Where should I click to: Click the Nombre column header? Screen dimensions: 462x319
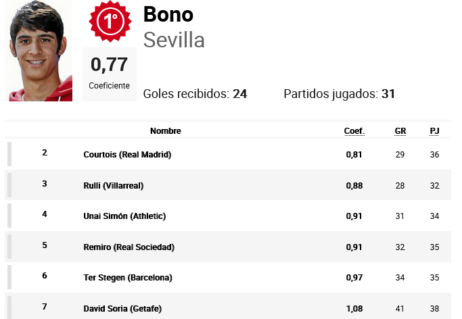[x=166, y=131]
